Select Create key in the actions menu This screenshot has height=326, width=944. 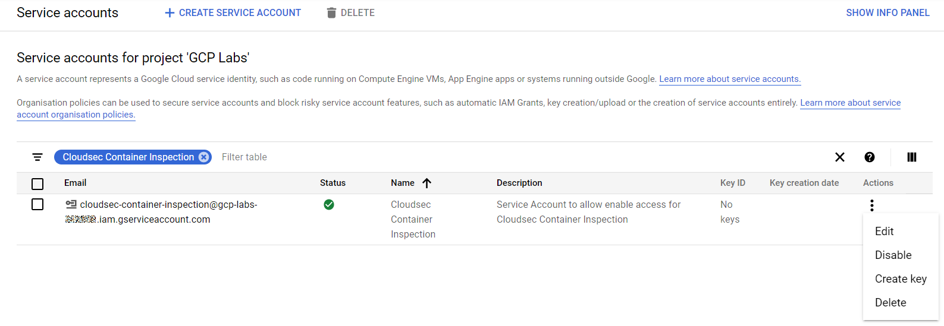tap(901, 279)
